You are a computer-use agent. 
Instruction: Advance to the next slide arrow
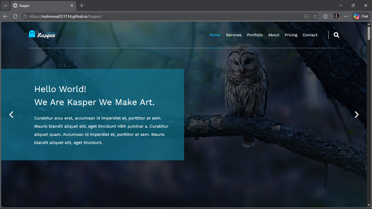click(x=356, y=115)
